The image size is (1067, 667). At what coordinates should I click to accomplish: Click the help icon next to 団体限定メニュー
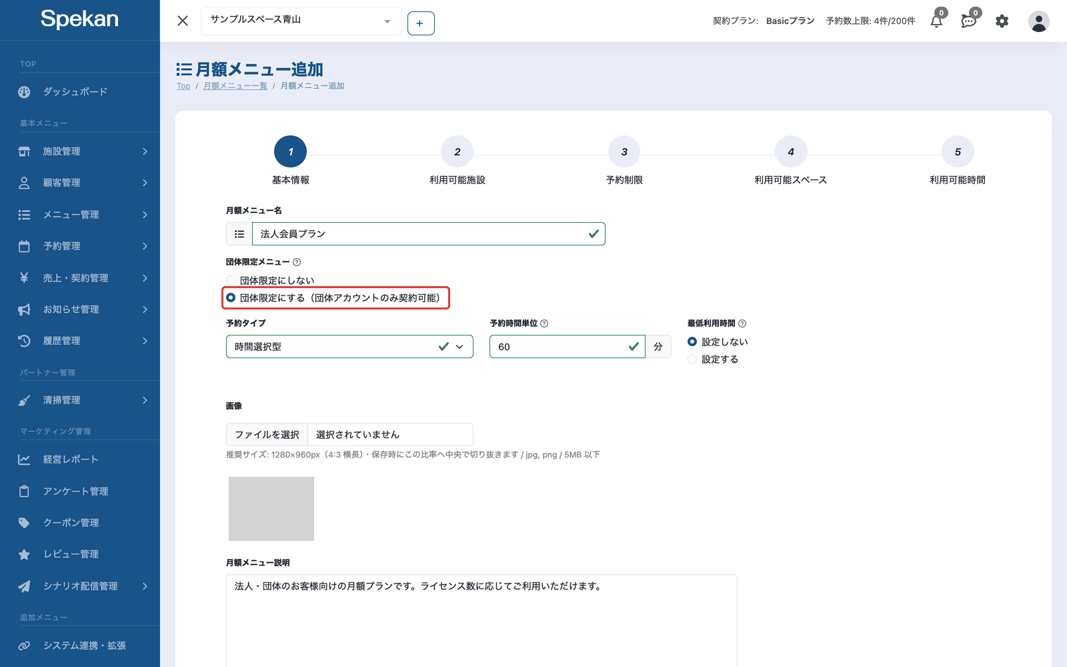click(x=297, y=262)
